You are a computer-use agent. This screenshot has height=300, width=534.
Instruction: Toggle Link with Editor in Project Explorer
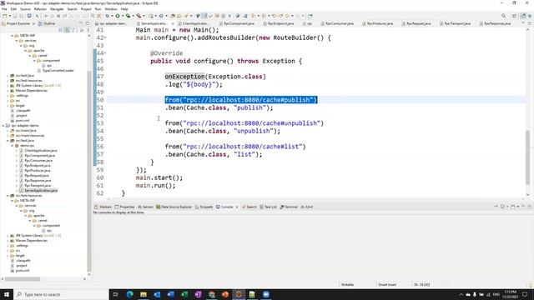point(67,30)
